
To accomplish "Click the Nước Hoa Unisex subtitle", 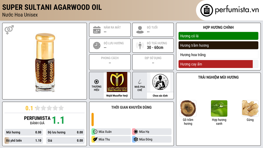I will [x=20, y=15].
